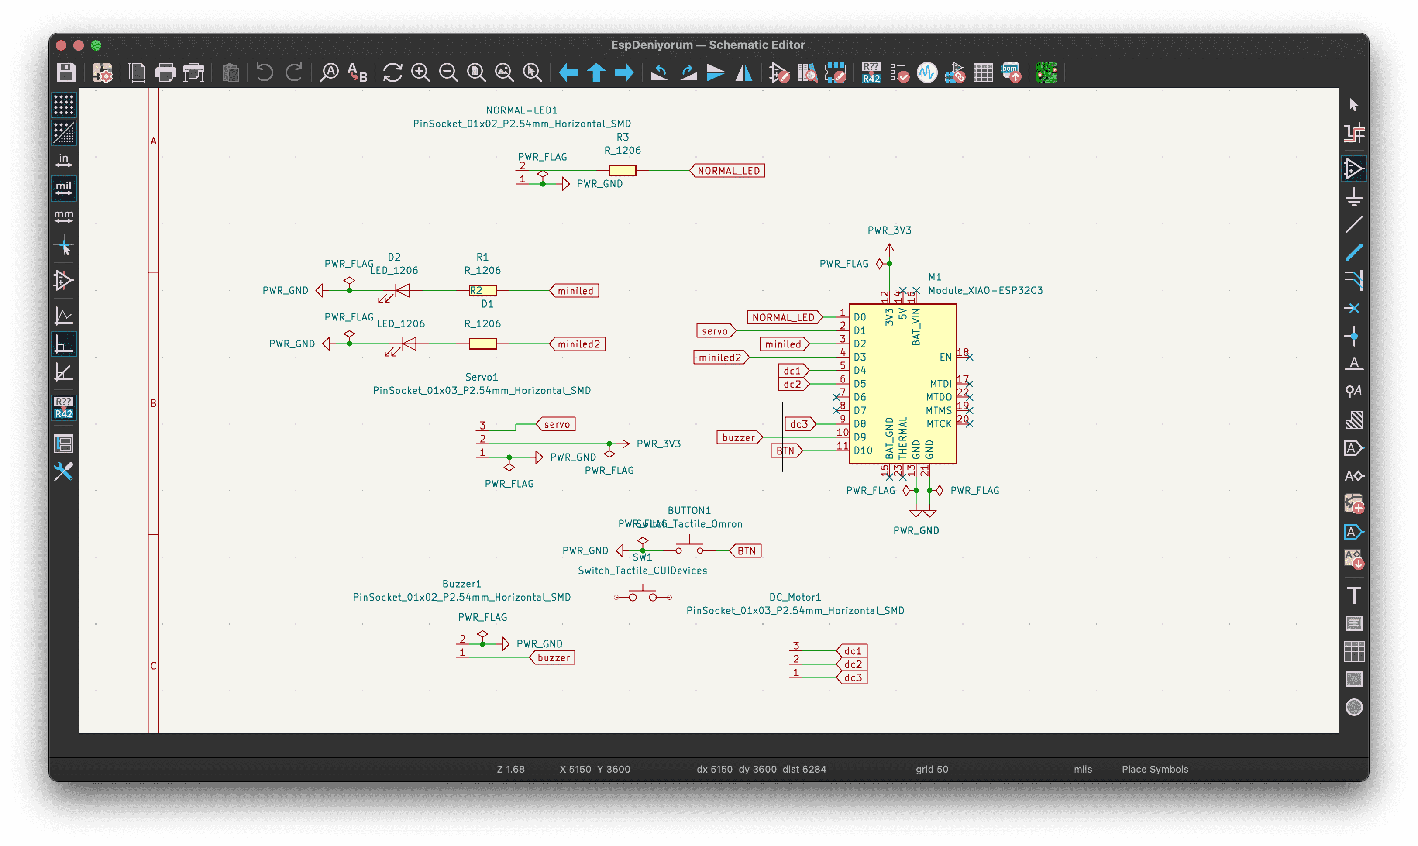
Task: Select the No-Connect flag tool
Action: coord(1353,308)
